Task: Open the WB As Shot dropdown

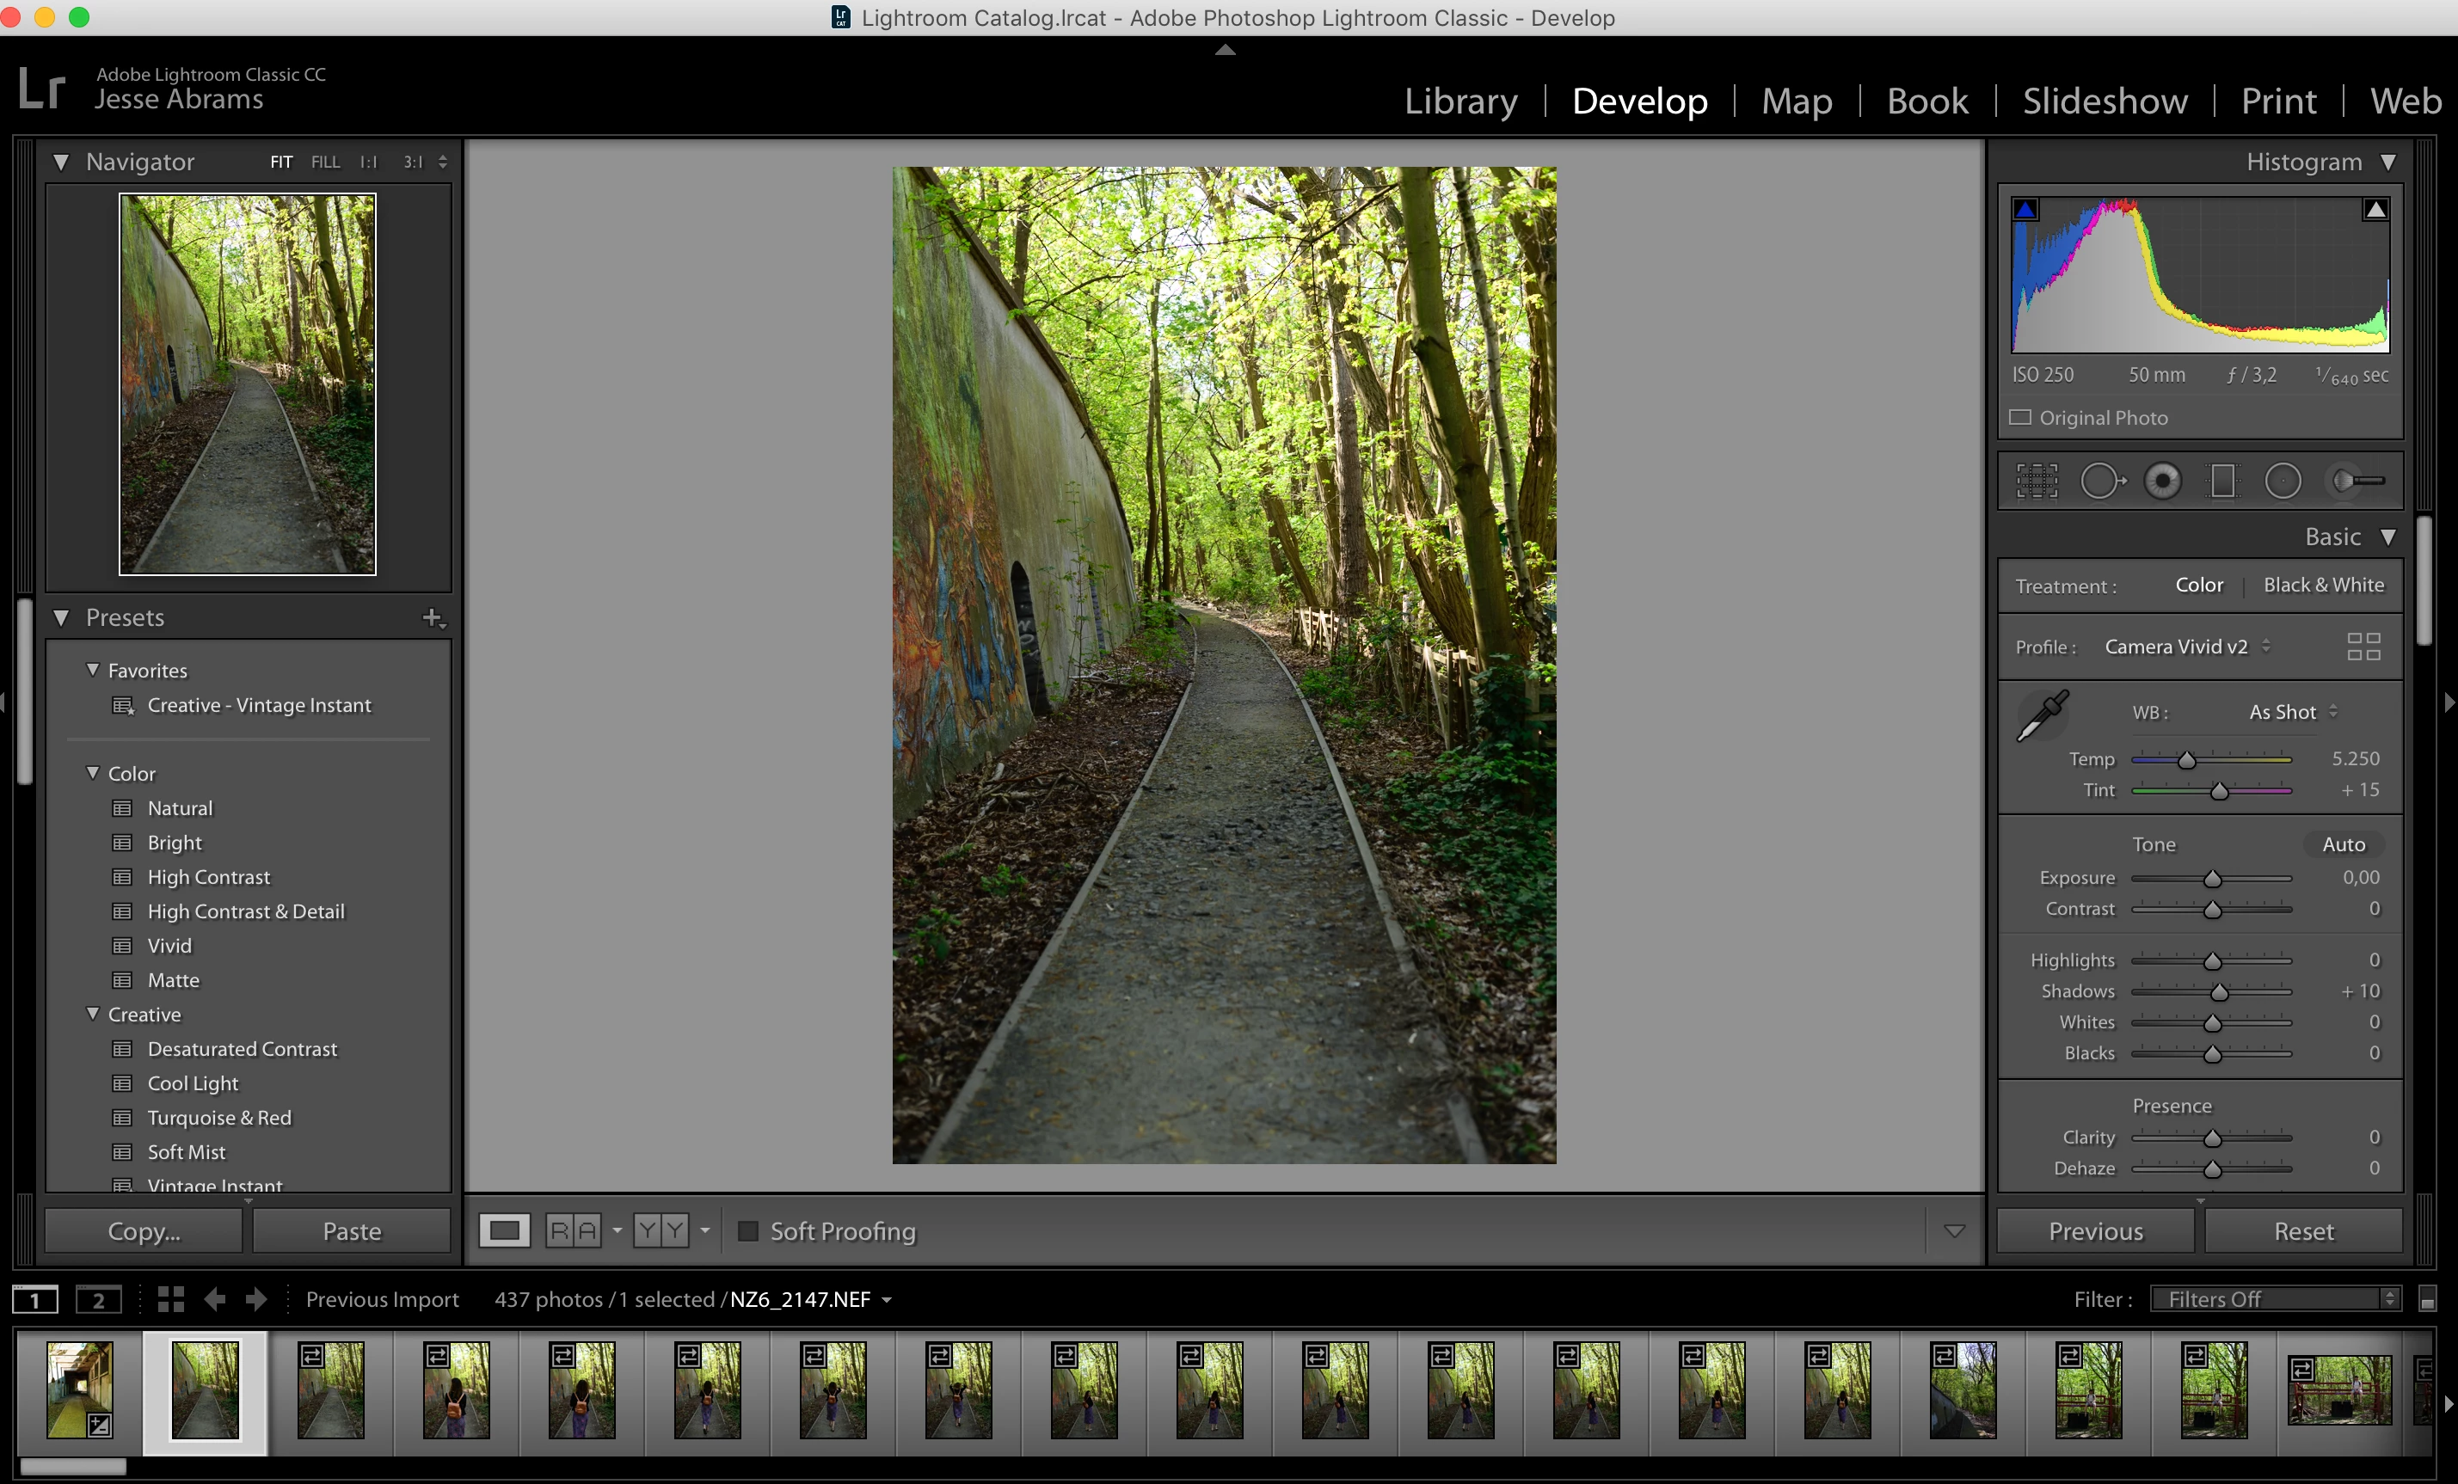Action: pyautogui.click(x=2291, y=712)
